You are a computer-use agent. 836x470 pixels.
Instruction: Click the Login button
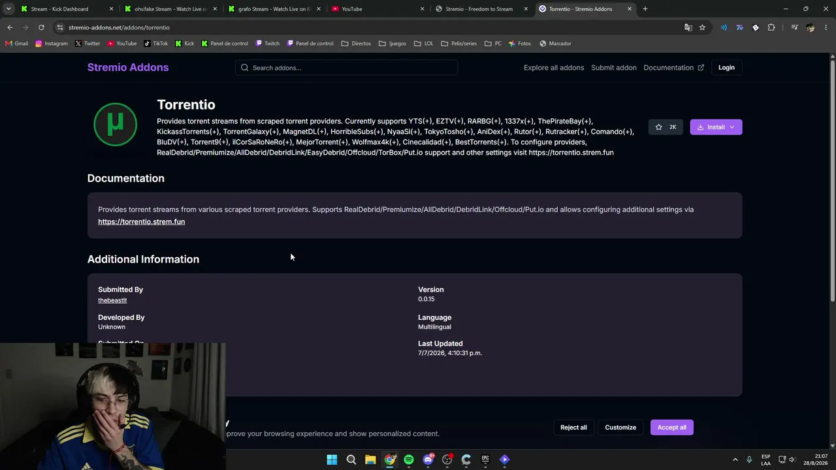pos(726,68)
